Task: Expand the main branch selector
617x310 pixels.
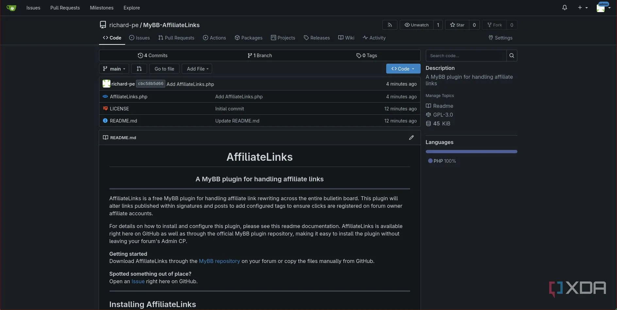Action: pos(114,69)
